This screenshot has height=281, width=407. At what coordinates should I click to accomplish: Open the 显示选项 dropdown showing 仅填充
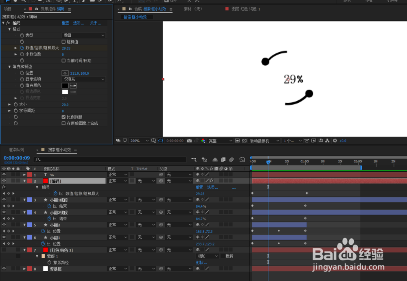[83, 79]
